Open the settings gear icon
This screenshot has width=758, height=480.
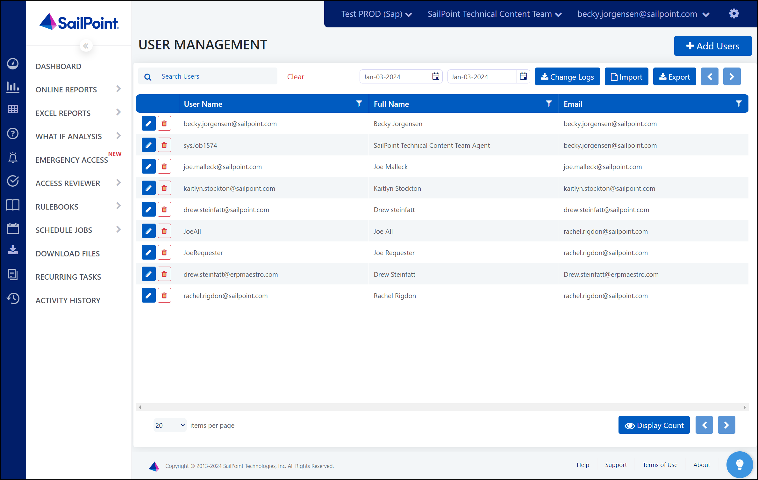point(734,14)
